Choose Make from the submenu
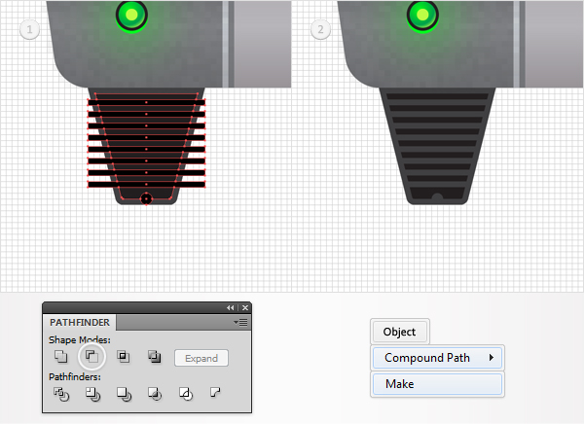Screen dimensions: 584x424 click(437, 384)
